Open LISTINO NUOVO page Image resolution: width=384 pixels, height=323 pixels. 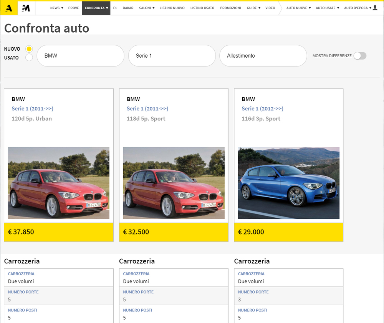(x=172, y=8)
